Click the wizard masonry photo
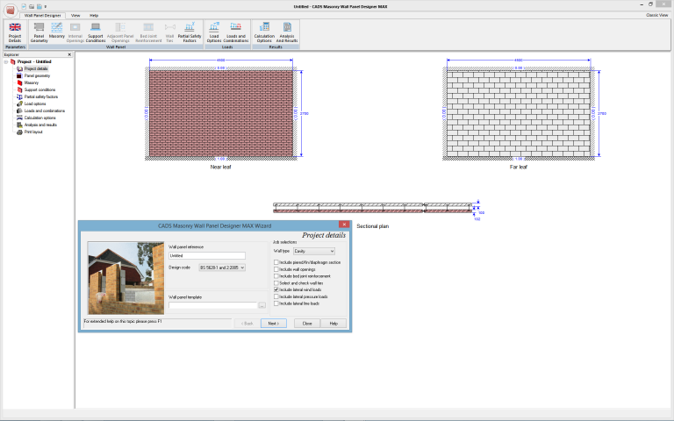 point(126,278)
